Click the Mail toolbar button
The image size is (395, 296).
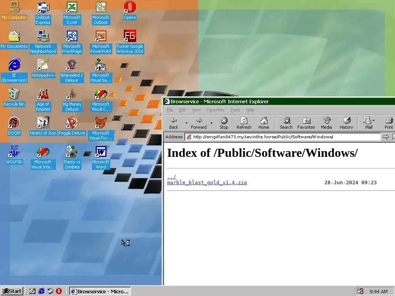[368, 123]
